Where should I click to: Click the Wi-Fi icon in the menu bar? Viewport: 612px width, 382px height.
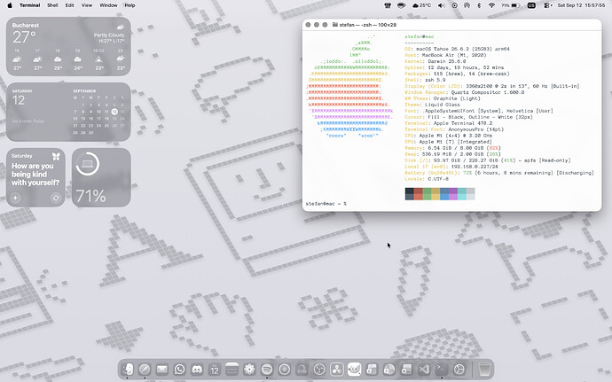491,5
